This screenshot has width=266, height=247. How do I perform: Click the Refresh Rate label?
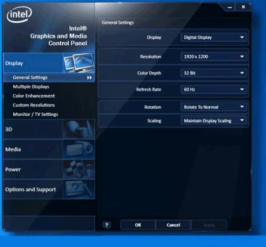(148, 90)
